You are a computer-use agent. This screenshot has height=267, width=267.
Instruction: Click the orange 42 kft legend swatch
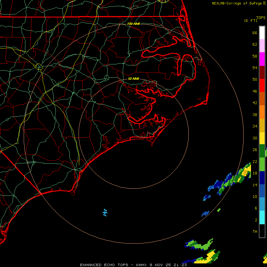(x=262, y=112)
